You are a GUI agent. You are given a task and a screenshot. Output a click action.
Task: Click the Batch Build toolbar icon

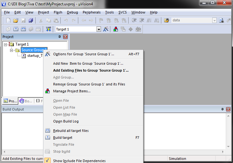click(x=31, y=29)
